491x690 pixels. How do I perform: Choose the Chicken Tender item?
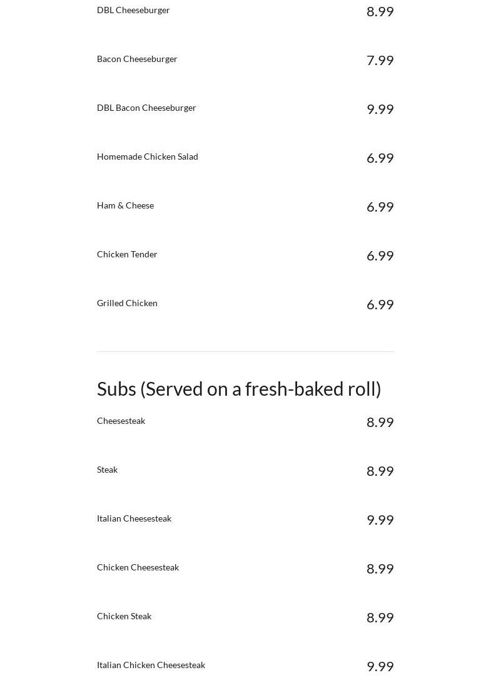(x=127, y=254)
